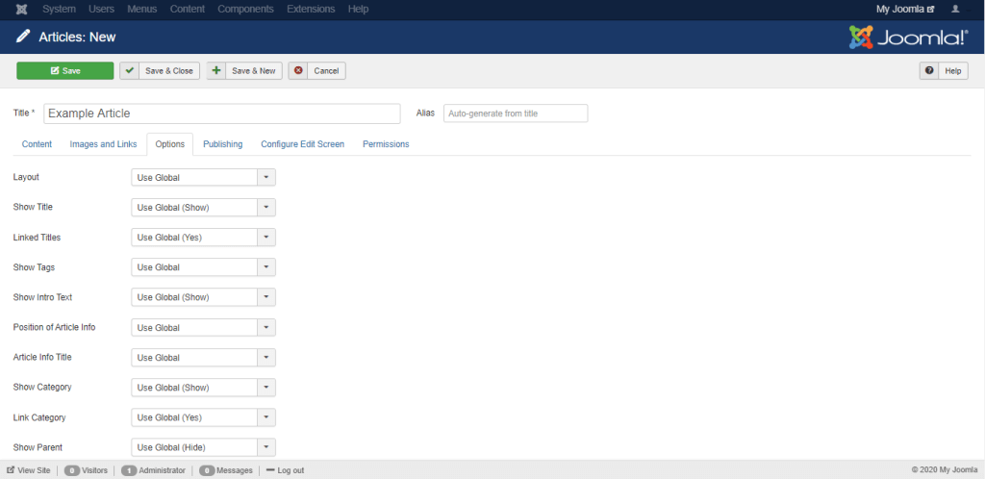Click the red cancel X icon
985x479 pixels.
point(298,71)
